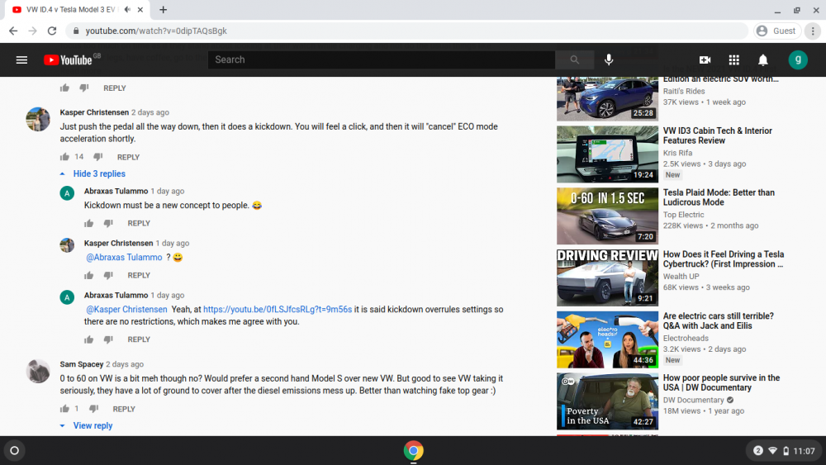Open the @Kasper Christensen mention link
The width and height of the screenshot is (826, 465).
tap(126, 310)
